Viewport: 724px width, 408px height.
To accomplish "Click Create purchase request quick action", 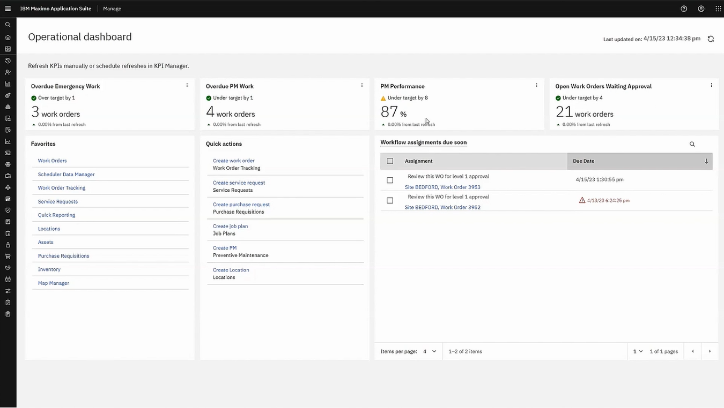I will pyautogui.click(x=241, y=205).
